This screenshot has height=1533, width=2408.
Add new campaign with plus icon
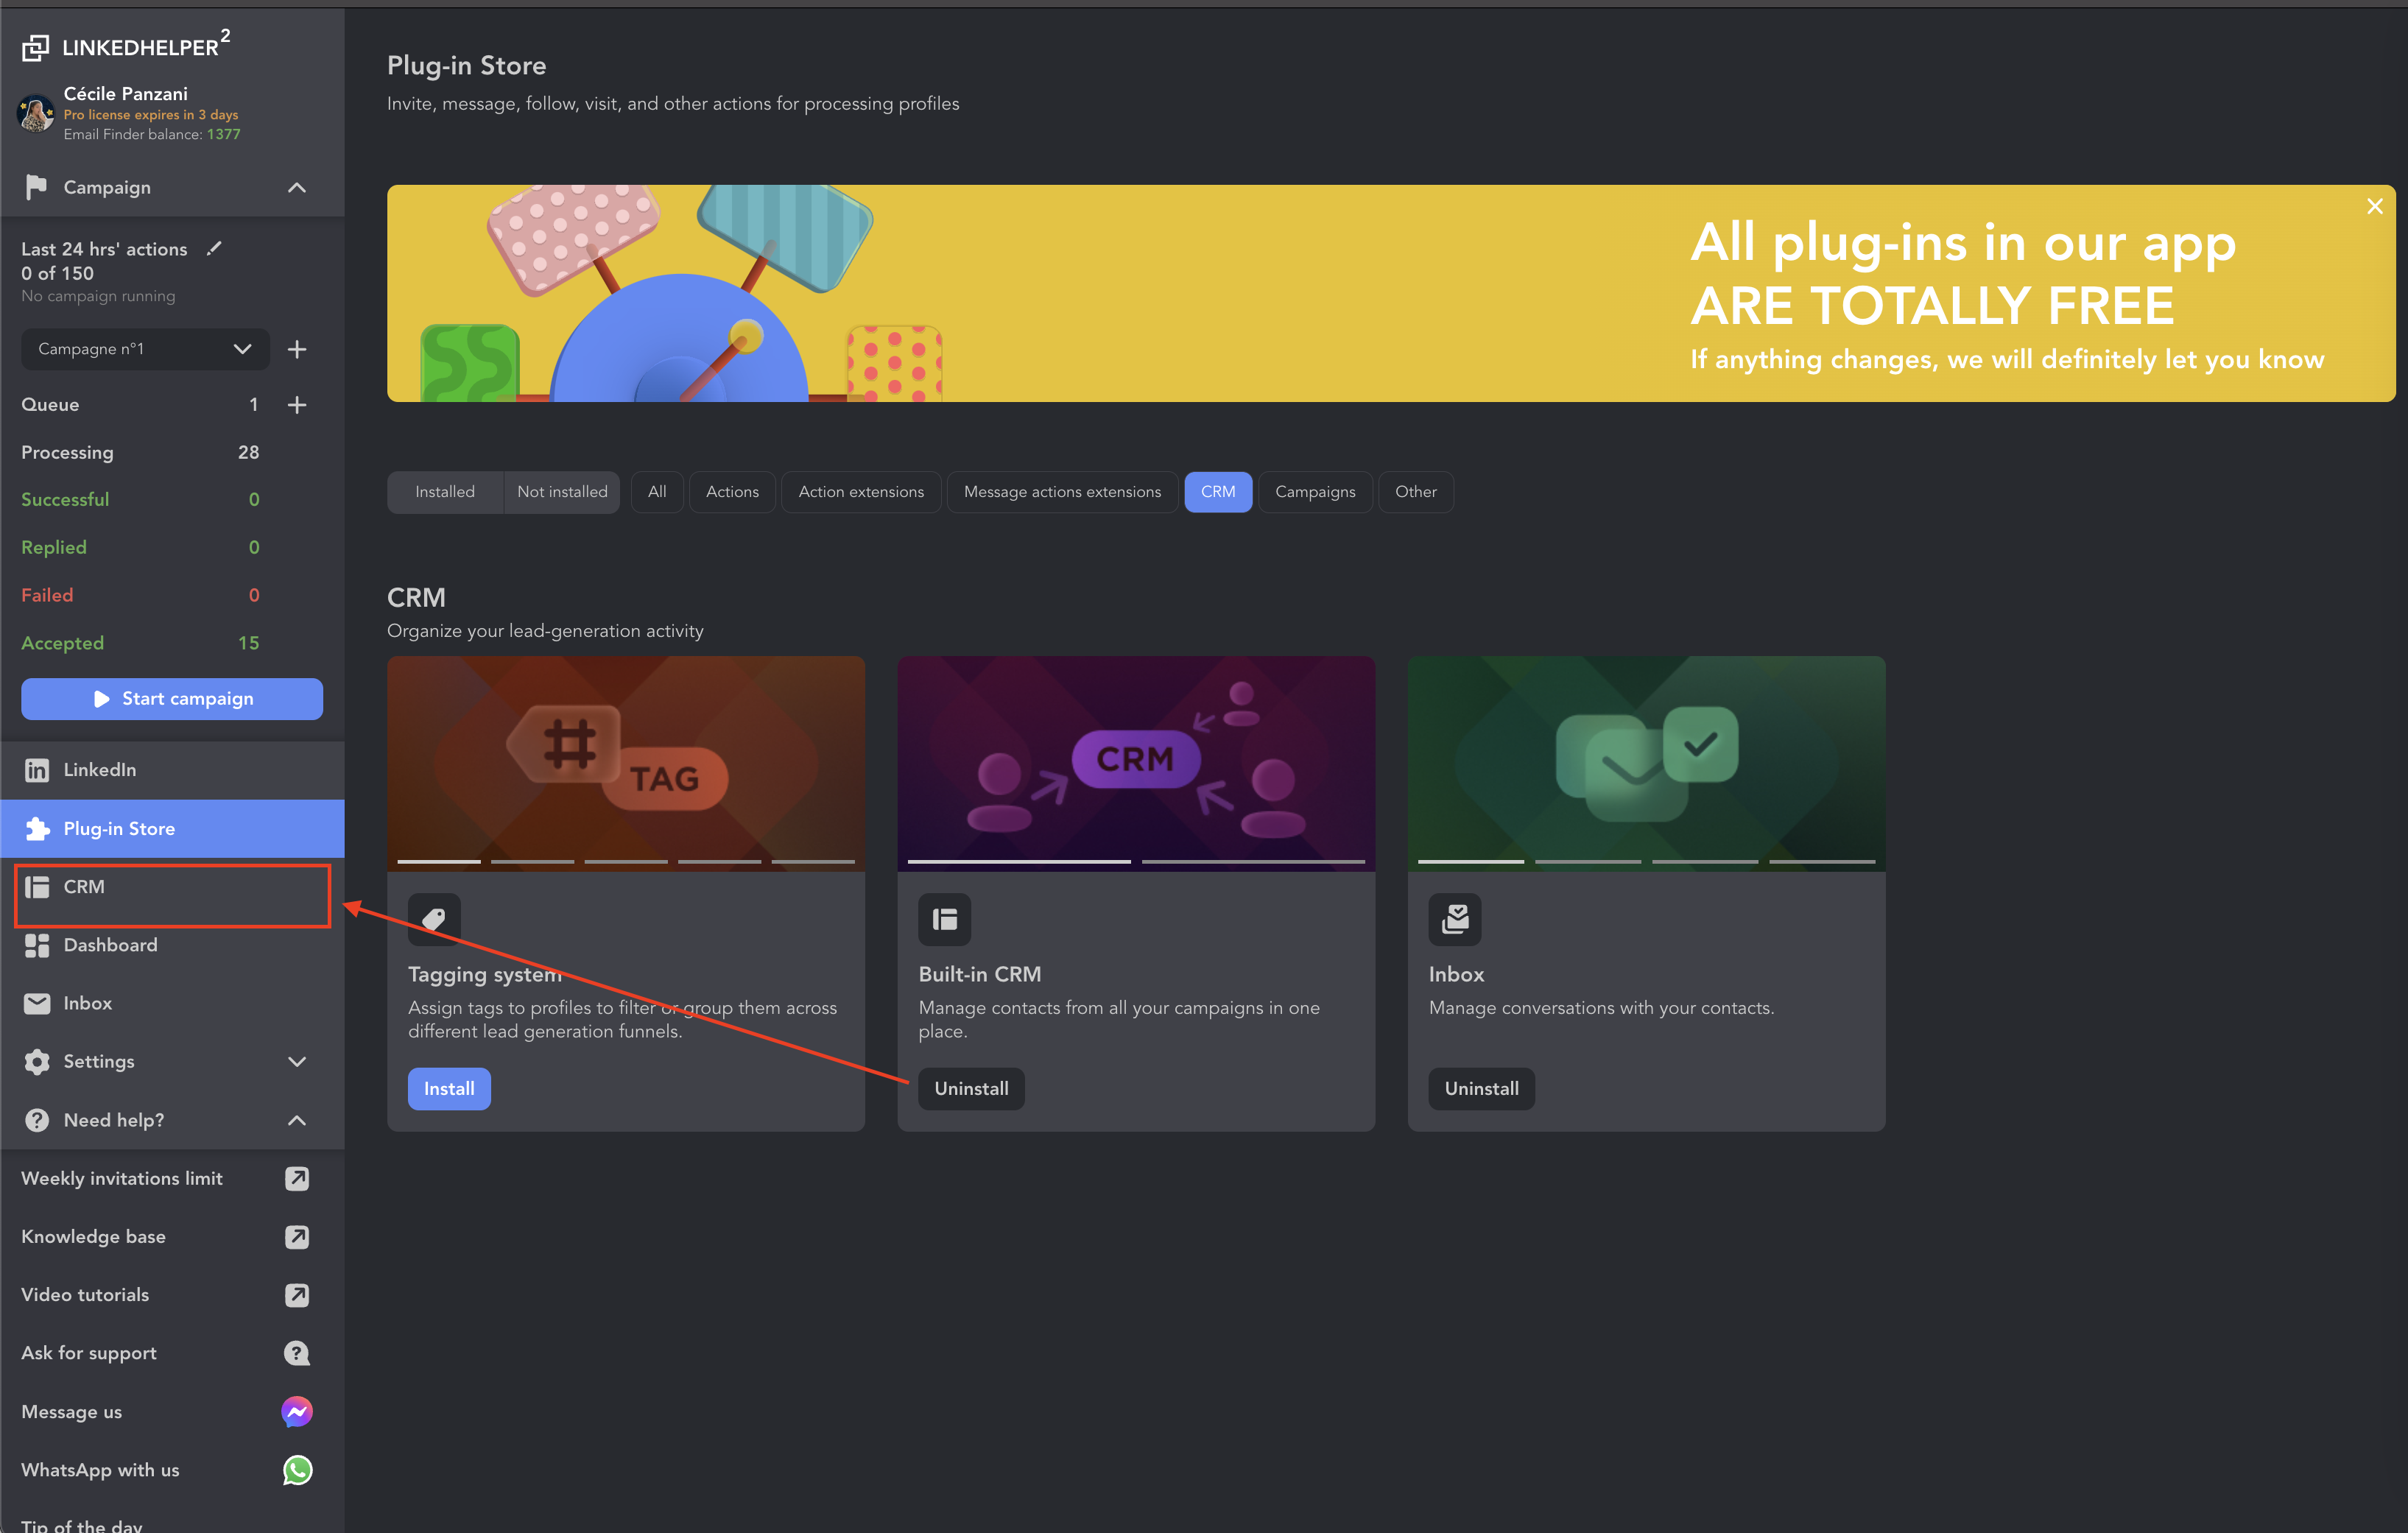click(x=297, y=349)
